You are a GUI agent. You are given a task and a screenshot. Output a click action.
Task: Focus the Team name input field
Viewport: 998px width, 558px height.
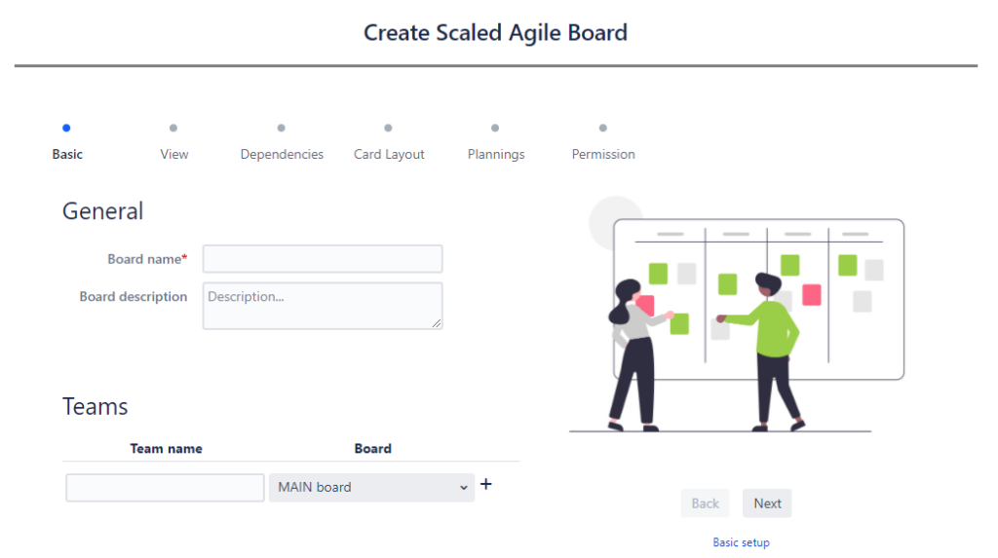[x=165, y=487]
